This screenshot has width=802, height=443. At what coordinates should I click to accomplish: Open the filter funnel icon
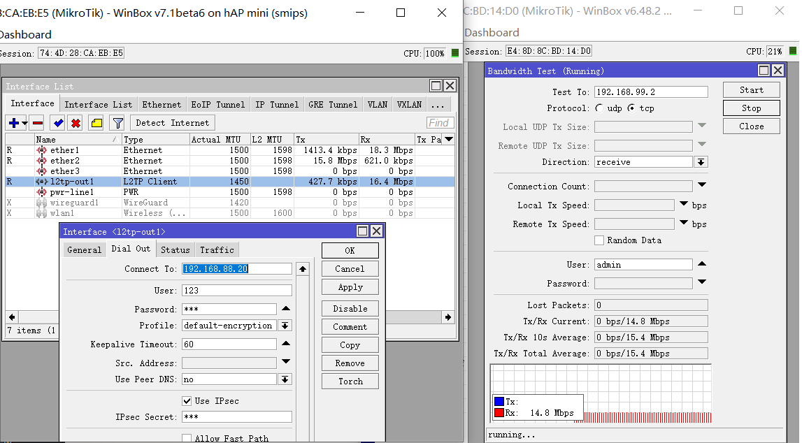[117, 123]
